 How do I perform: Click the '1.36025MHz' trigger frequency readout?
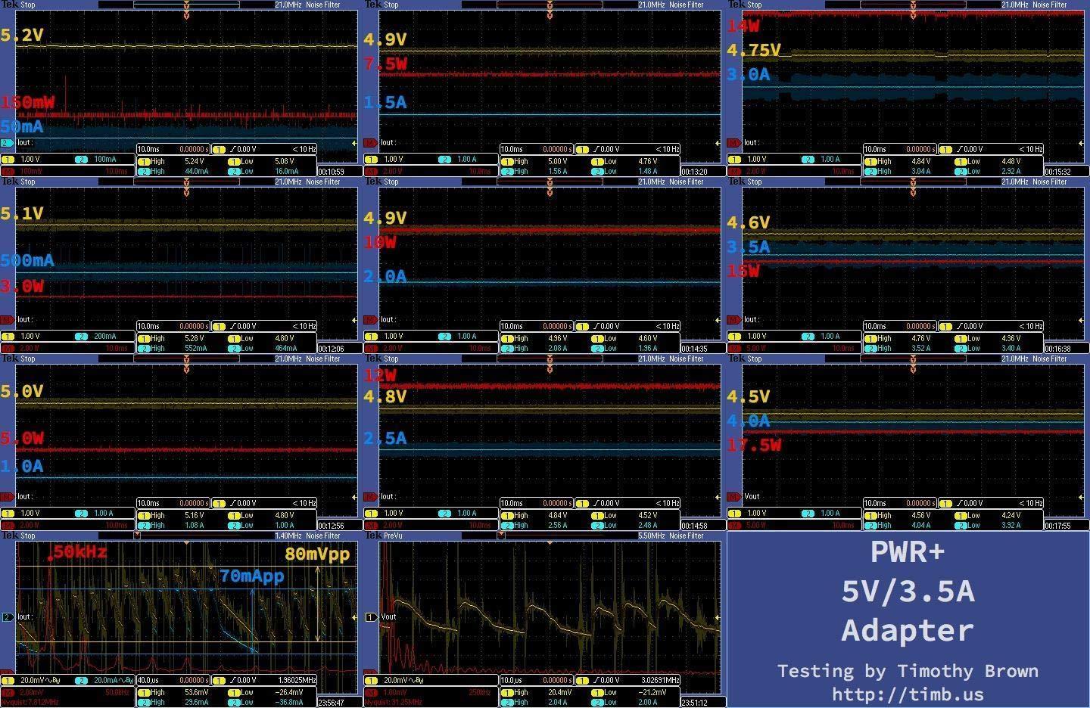297,680
